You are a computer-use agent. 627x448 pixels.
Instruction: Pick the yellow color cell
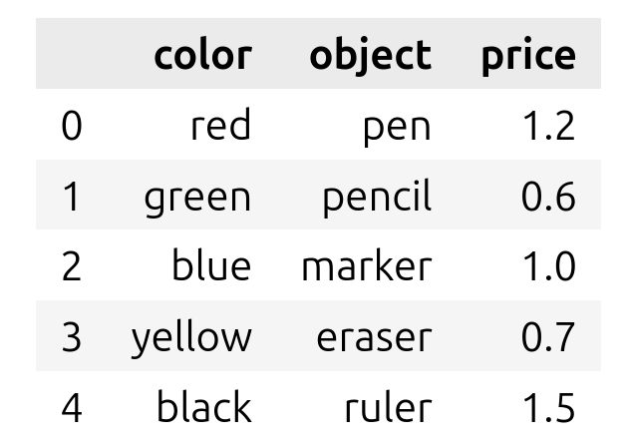point(191,337)
